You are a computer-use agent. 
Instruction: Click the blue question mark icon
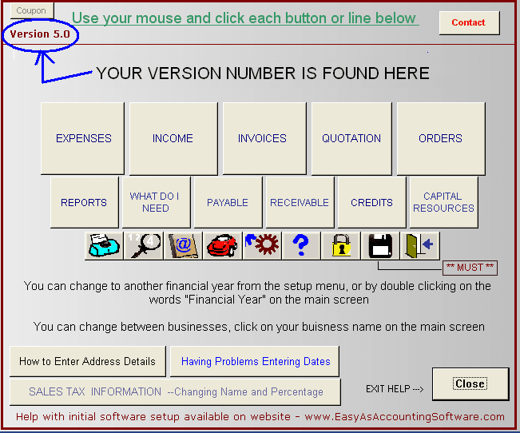pos(301,245)
